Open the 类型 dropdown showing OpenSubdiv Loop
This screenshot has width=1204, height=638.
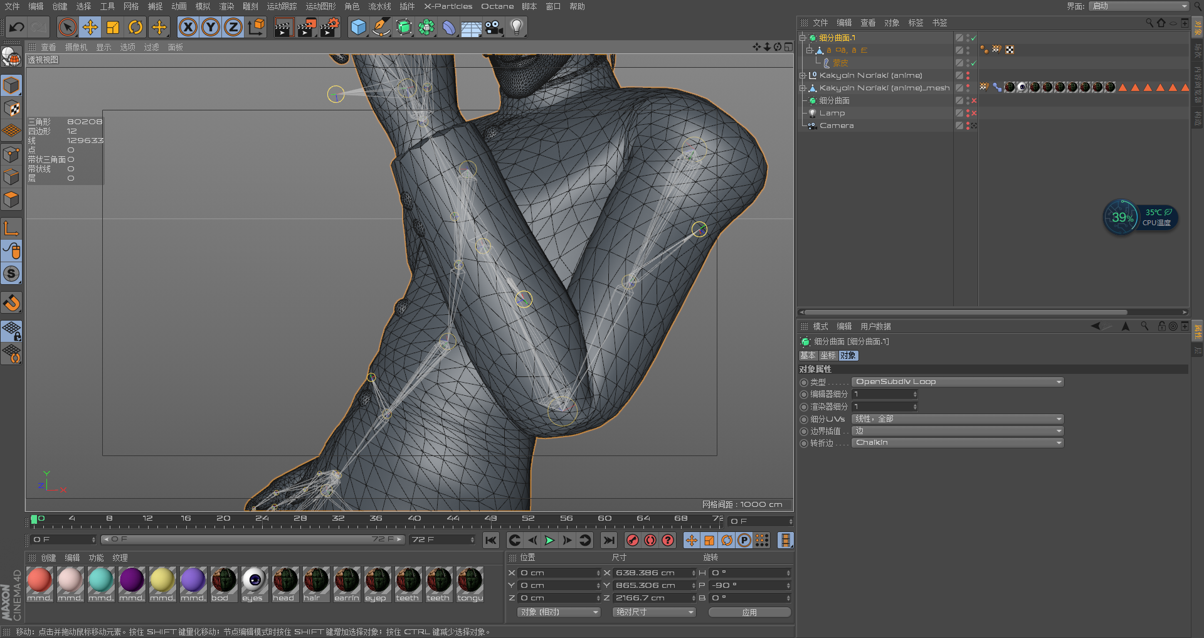(958, 382)
